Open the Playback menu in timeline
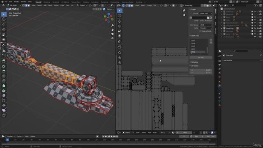This screenshot has height=148, width=263. 11,136
